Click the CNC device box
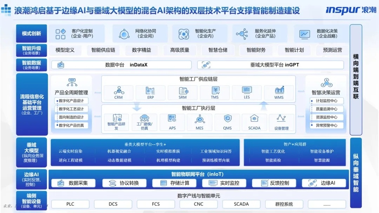 pos(198,204)
